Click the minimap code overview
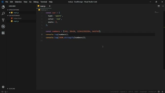Viewport: 165px width, 93px height. coord(157,12)
